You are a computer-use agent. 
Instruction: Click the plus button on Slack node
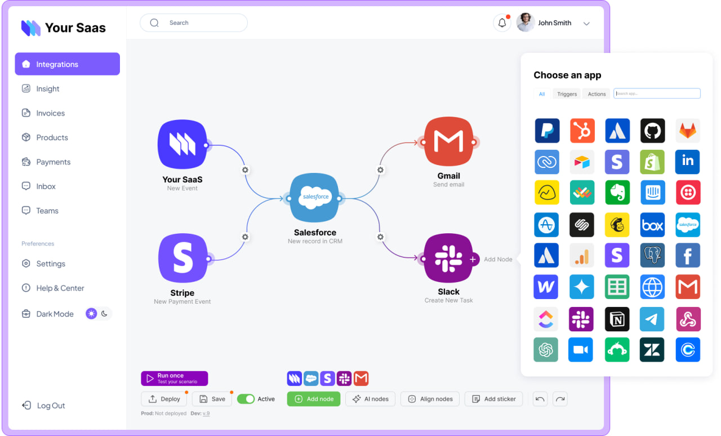click(473, 259)
